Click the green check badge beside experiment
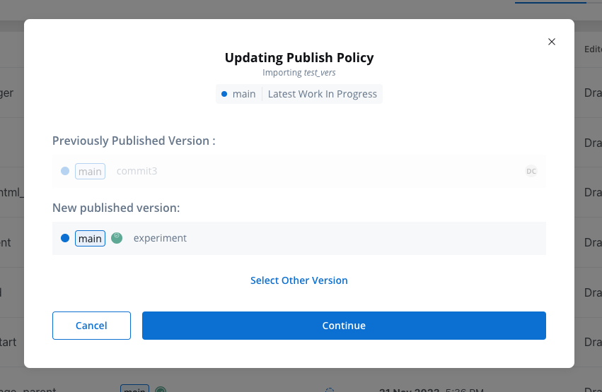The width and height of the screenshot is (602, 392). click(117, 238)
